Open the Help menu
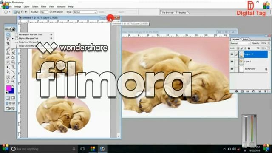Viewport: 272px width, 153px height. click(x=71, y=7)
